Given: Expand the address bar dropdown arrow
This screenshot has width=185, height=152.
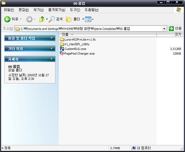Looking at the screenshot, I should (x=164, y=29).
